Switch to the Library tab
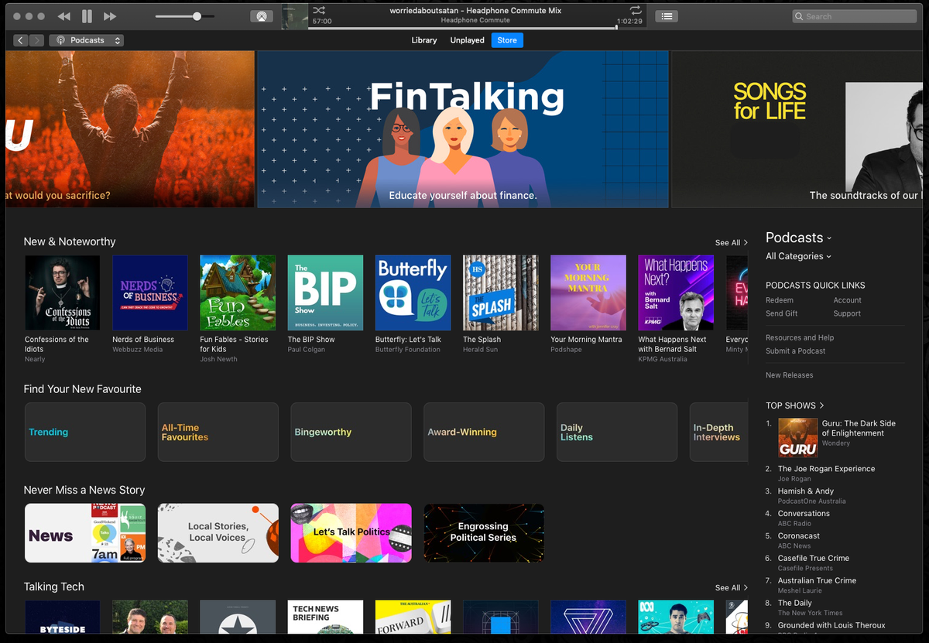 424,40
